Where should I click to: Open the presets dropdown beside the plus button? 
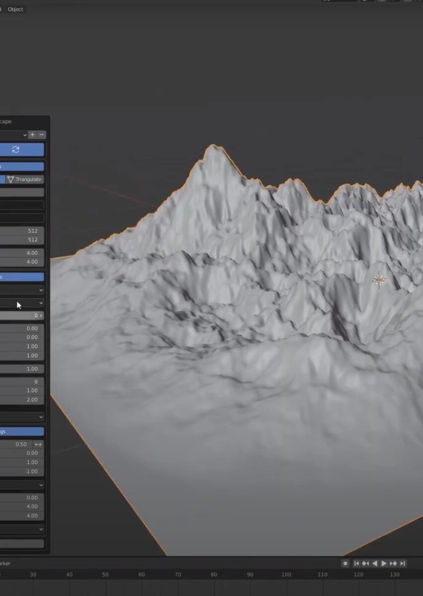[x=14, y=135]
